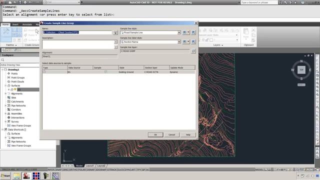Image resolution: width=320 pixels, height=180 pixels.
Task: Click Help in Create Sample Line Group
Action: pos(188,134)
